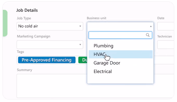Open the Marketing Campaign dropdown
The height and width of the screenshot is (102, 177).
pyautogui.click(x=50, y=45)
